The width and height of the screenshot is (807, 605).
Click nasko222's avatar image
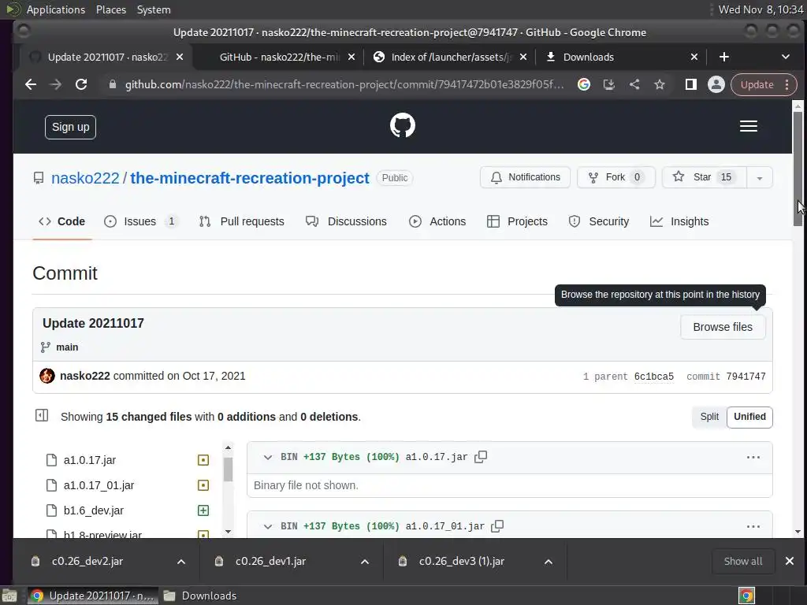coord(47,376)
